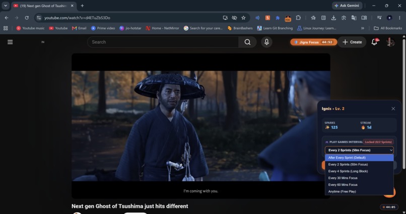Open Prime video bookmark
The width and height of the screenshot is (406, 214).
click(x=103, y=28)
